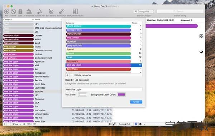
Task: Click the Lock padlock icon
Action: click(20, 11)
